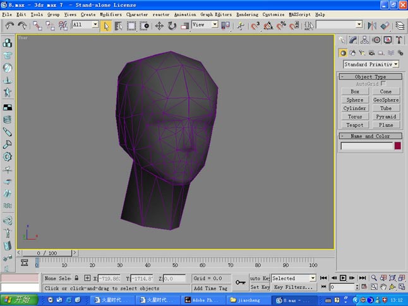
Task: Open the object color swatch
Action: click(398, 146)
